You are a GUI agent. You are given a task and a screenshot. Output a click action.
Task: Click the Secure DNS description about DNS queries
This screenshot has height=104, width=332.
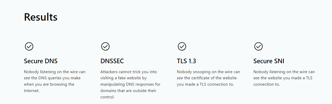pos(55,81)
